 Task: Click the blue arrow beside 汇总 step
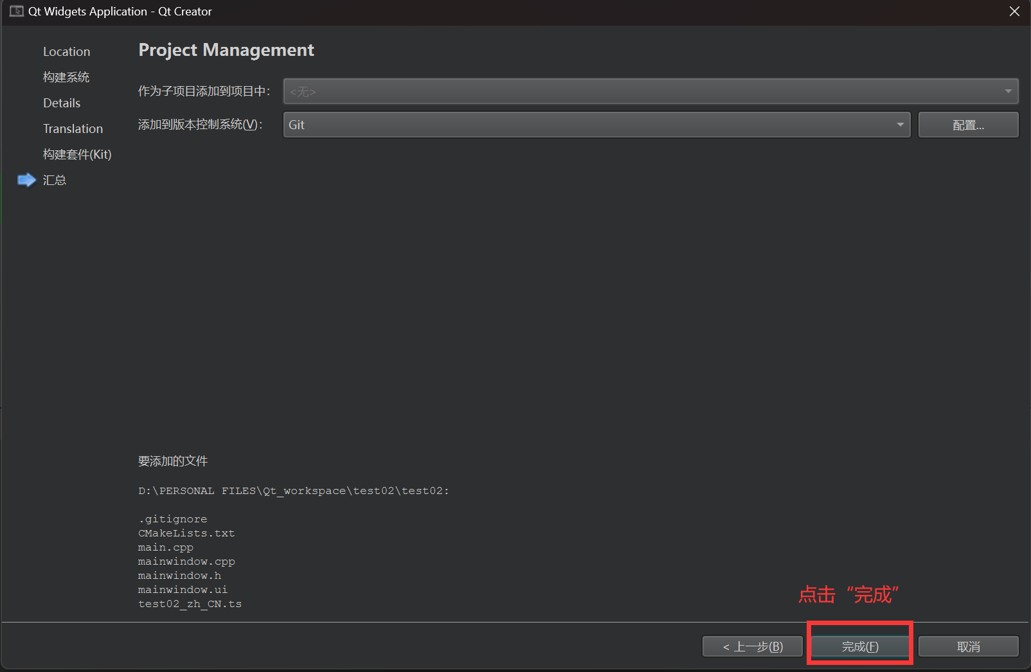coord(27,180)
